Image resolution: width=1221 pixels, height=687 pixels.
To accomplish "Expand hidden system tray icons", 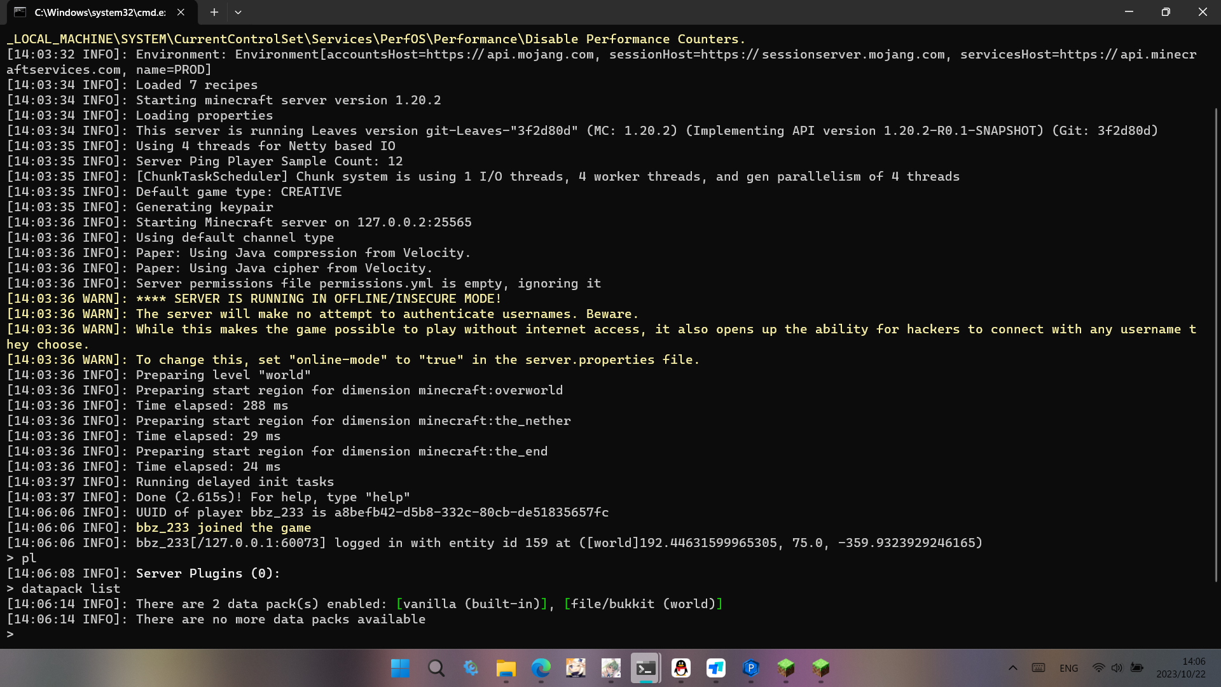I will click(1012, 668).
